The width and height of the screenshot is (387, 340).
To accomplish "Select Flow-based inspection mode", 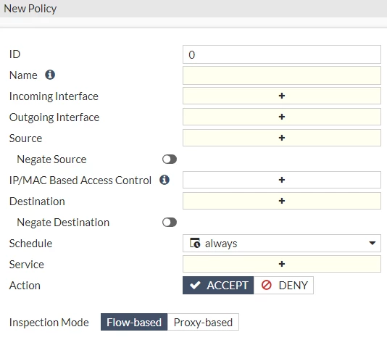I will click(x=134, y=322).
